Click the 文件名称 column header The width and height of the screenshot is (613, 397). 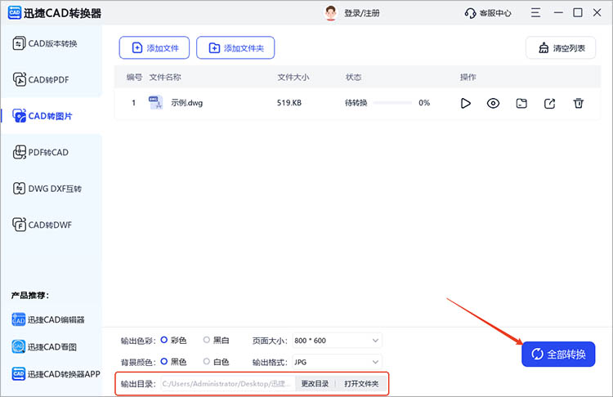click(165, 77)
